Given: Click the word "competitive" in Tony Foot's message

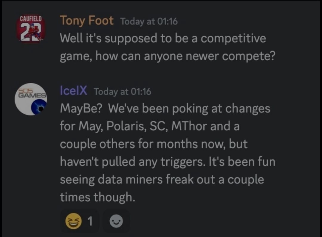Looking at the screenshot, I should [233, 38].
